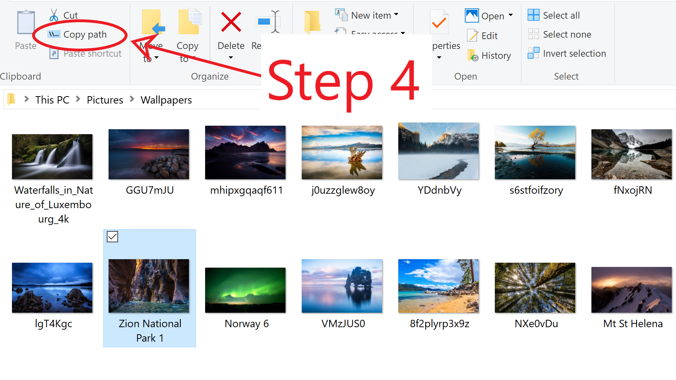Select the mhipxgqaqf611 image thumbnail
Image resolution: width=676 pixels, height=380 pixels.
pos(245,152)
